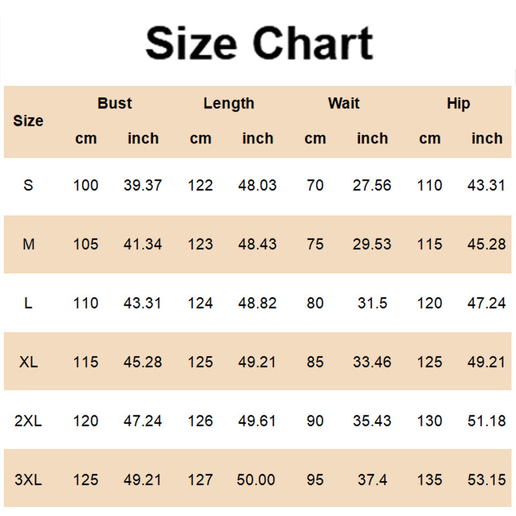Screen dimensions: 516x516
Task: Click the 51.18 hip value for 2XL
Action: pos(486,421)
